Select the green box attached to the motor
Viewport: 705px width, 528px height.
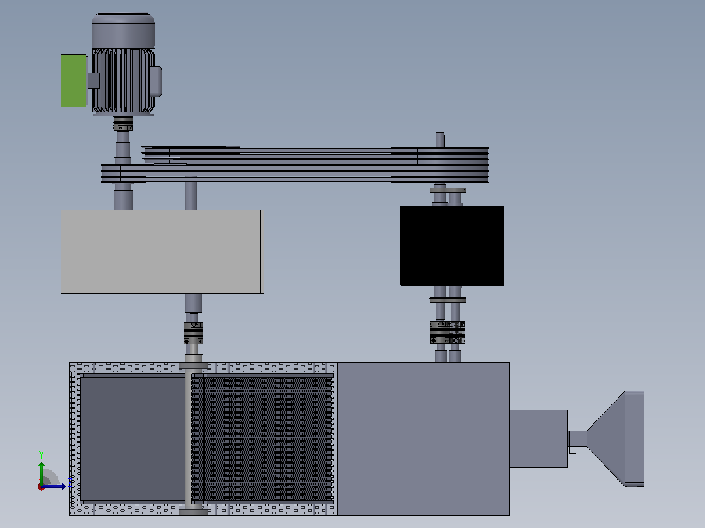(x=74, y=81)
